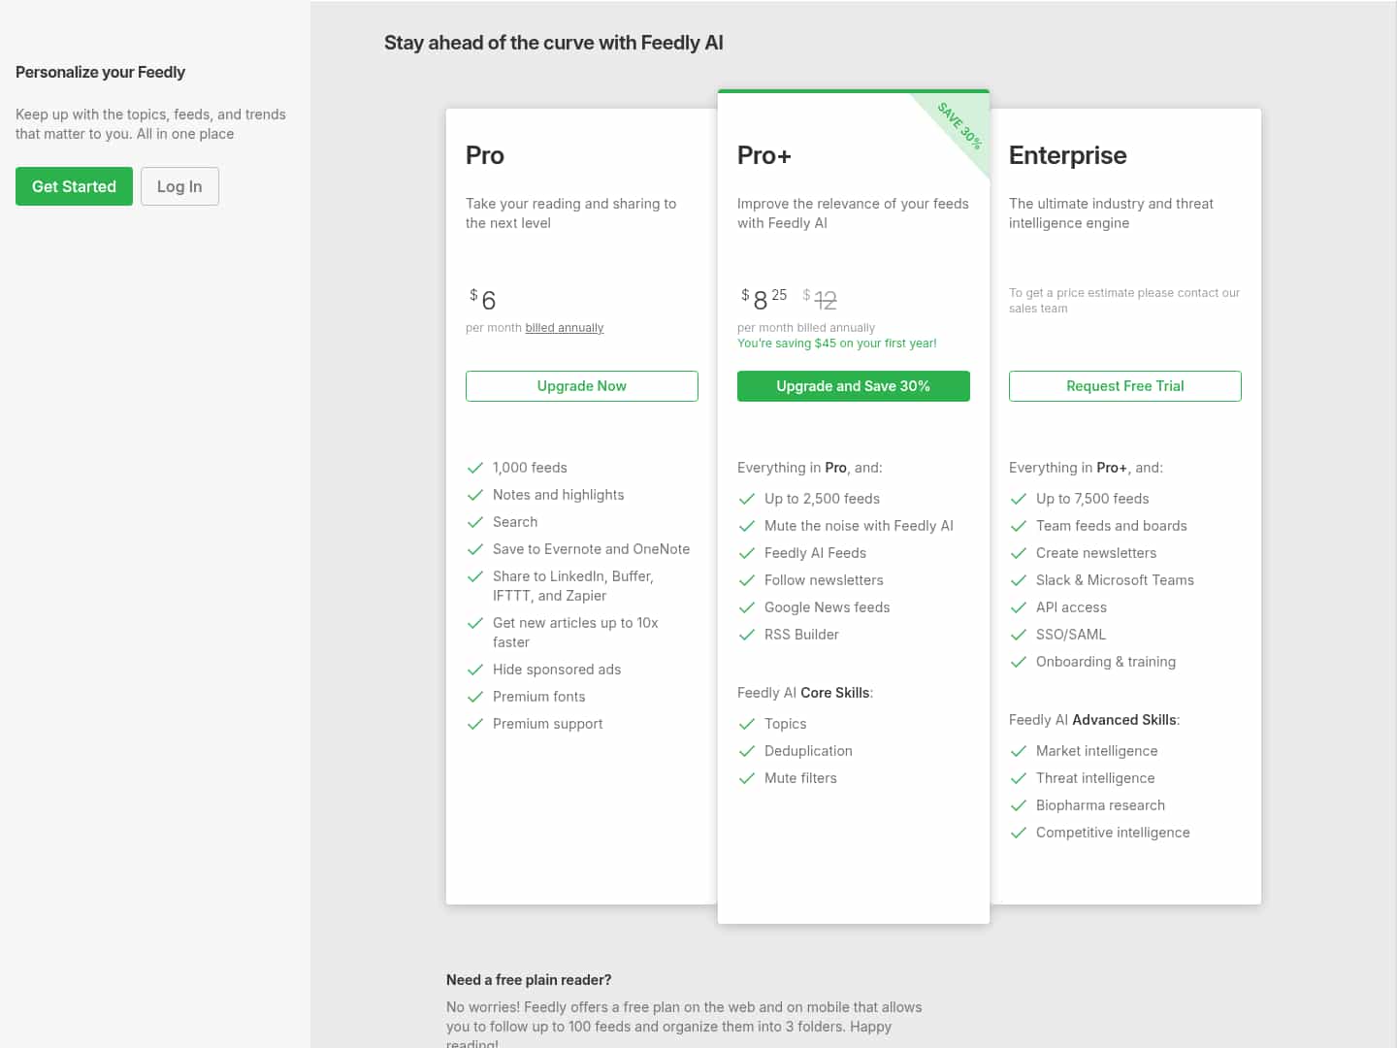The width and height of the screenshot is (1397, 1048).
Task: Click 'Need a free plain reader?' heading
Action: point(529,980)
